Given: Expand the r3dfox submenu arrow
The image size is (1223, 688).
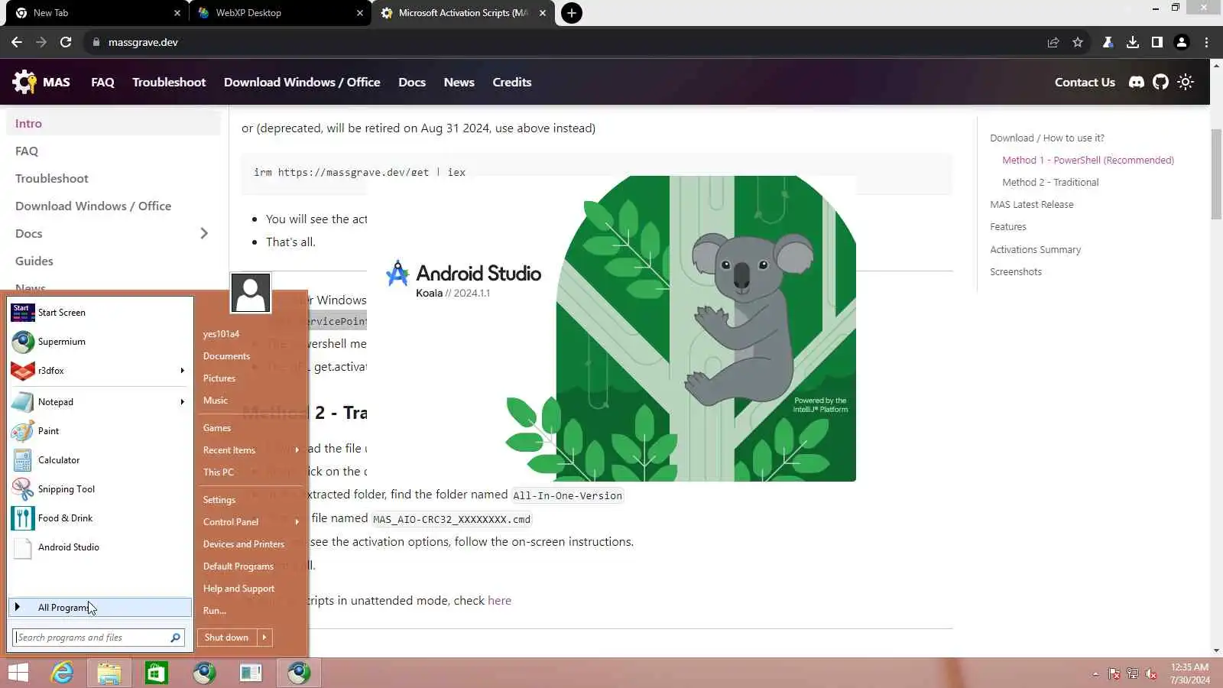Looking at the screenshot, I should coord(182,371).
